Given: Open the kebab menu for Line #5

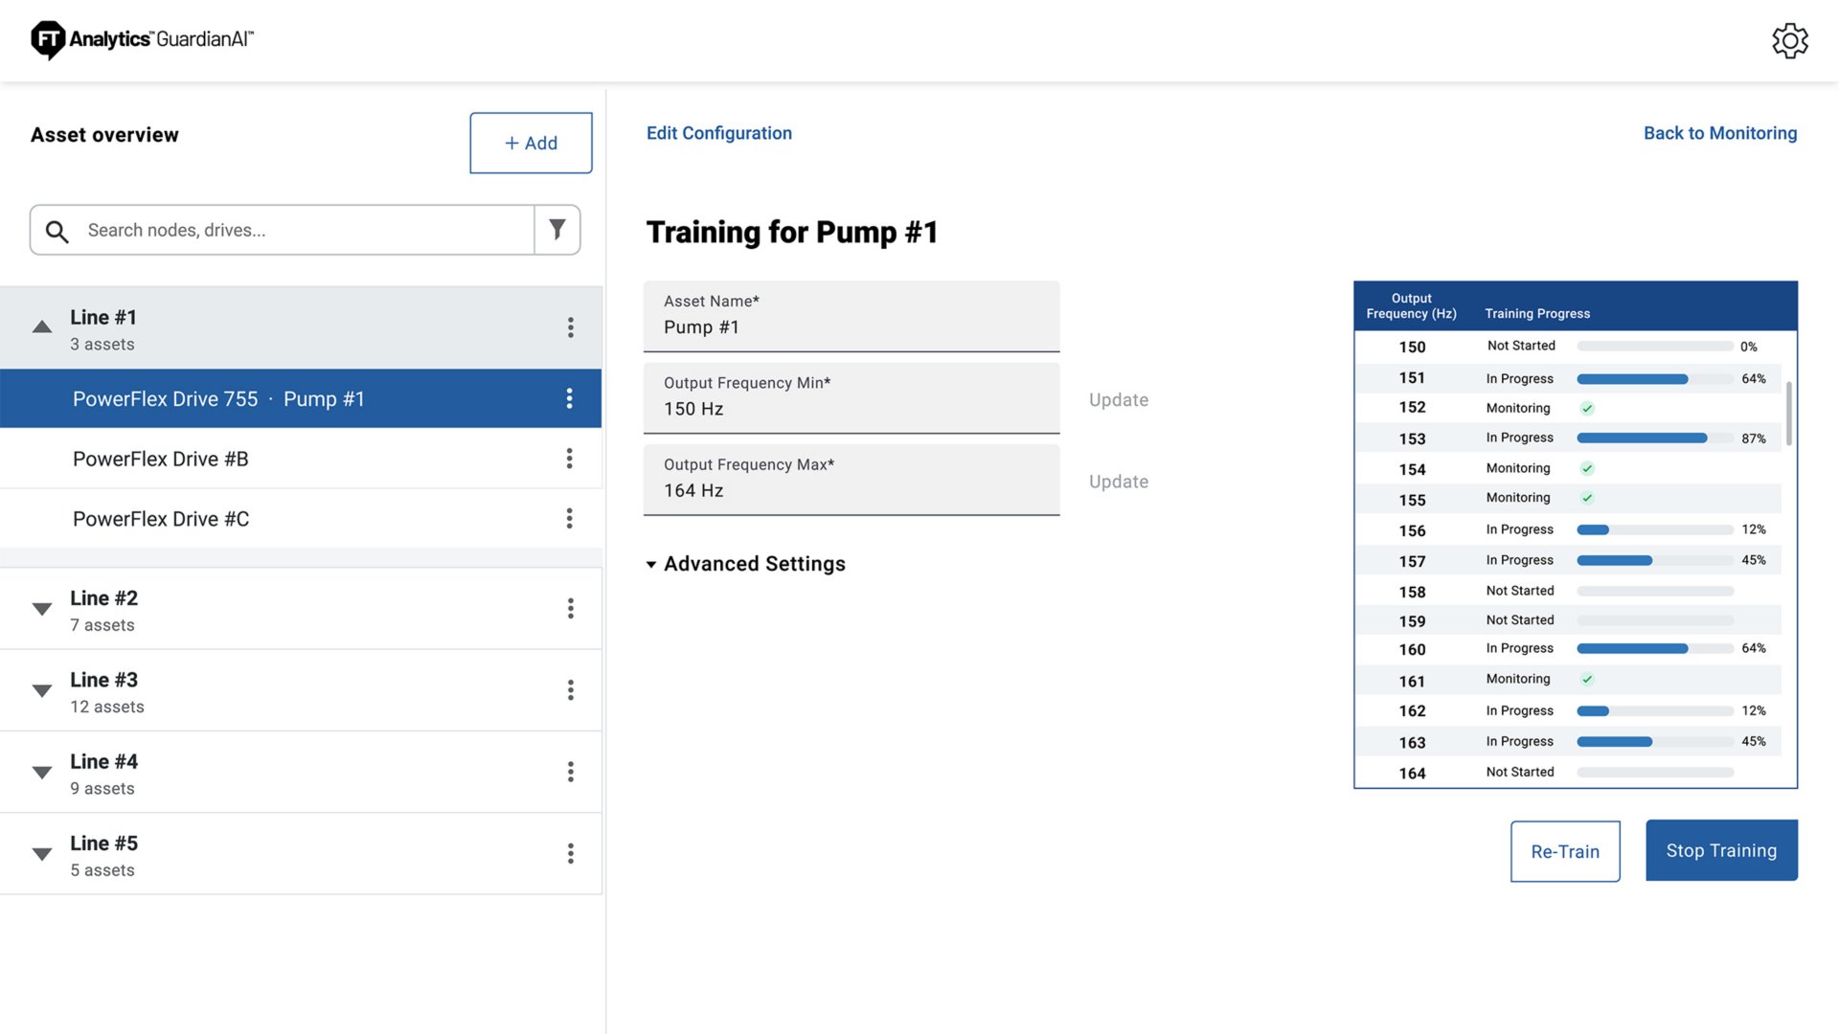Looking at the screenshot, I should pos(570,852).
